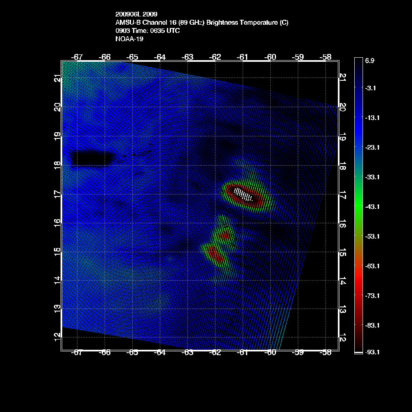Click the top axis longitude label "-61"
The image size is (412, 412).
tap(243, 57)
